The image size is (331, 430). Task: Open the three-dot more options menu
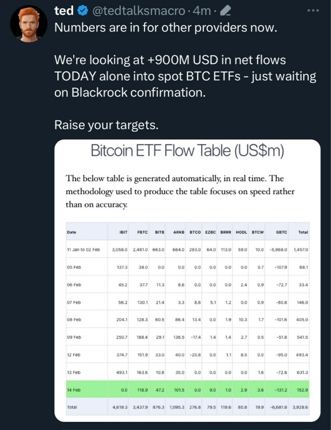coord(313,11)
